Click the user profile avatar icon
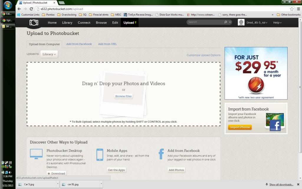This screenshot has height=189, width=302. tap(241, 23)
